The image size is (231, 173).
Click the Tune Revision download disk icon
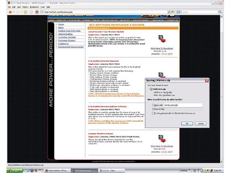162,39
